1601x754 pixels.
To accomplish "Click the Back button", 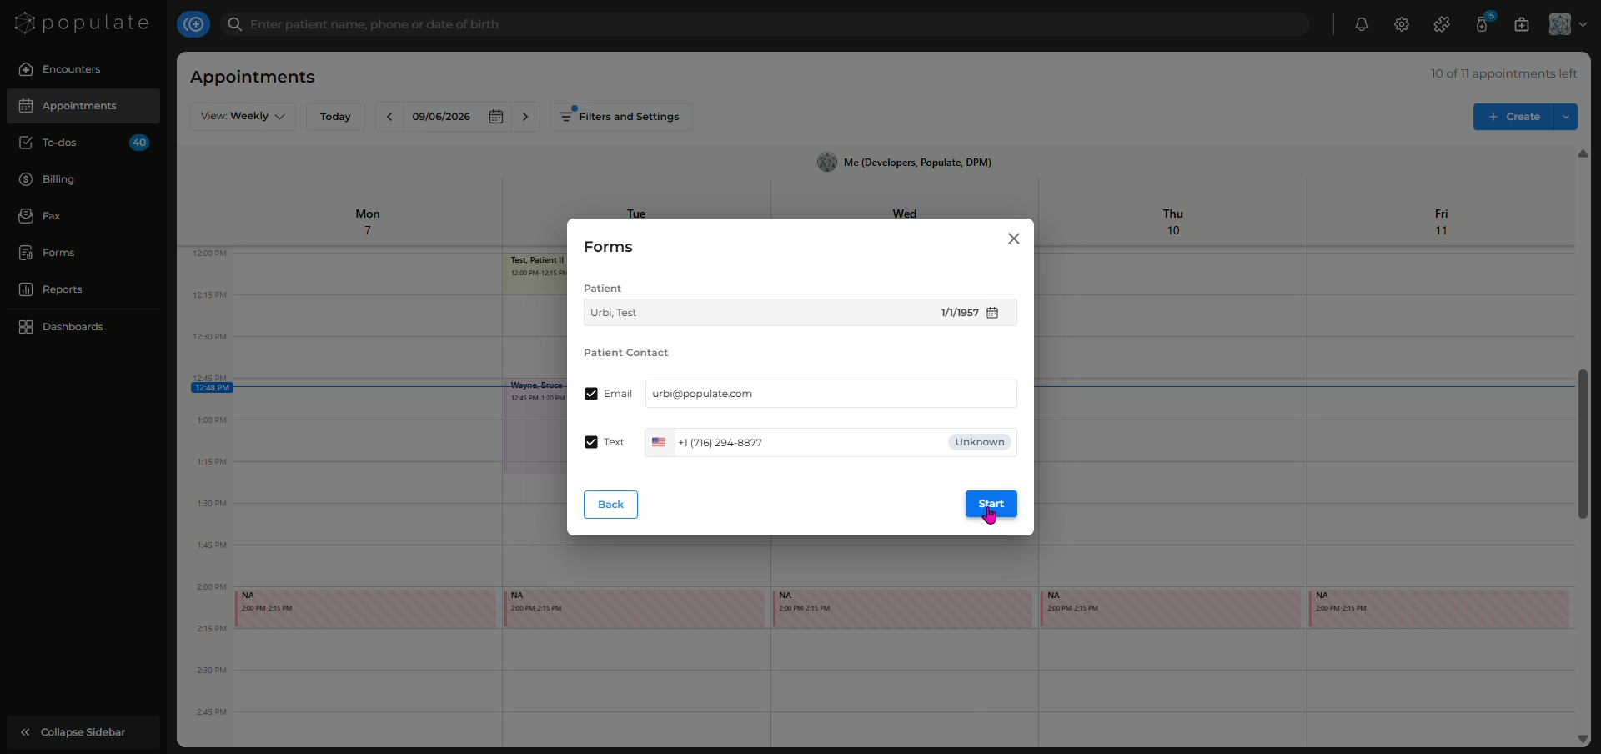I will click(610, 505).
